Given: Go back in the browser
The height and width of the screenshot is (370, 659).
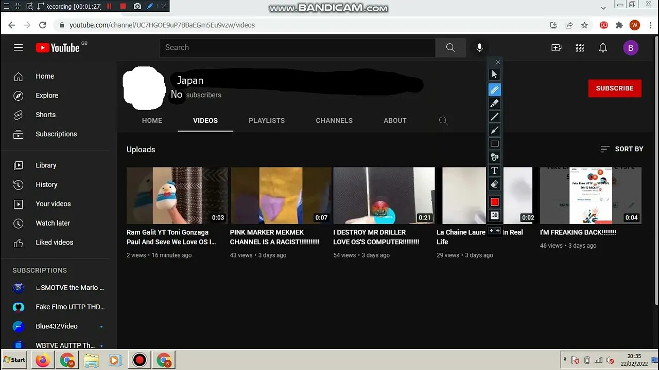Looking at the screenshot, I should [11, 25].
